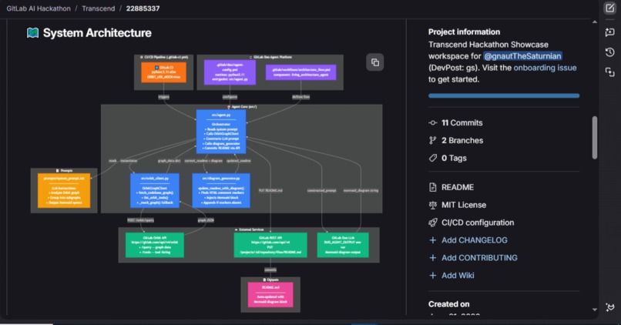This screenshot has width=621, height=325.
Task: Click the new chat compose icon in sidebar
Action: pos(610,8)
